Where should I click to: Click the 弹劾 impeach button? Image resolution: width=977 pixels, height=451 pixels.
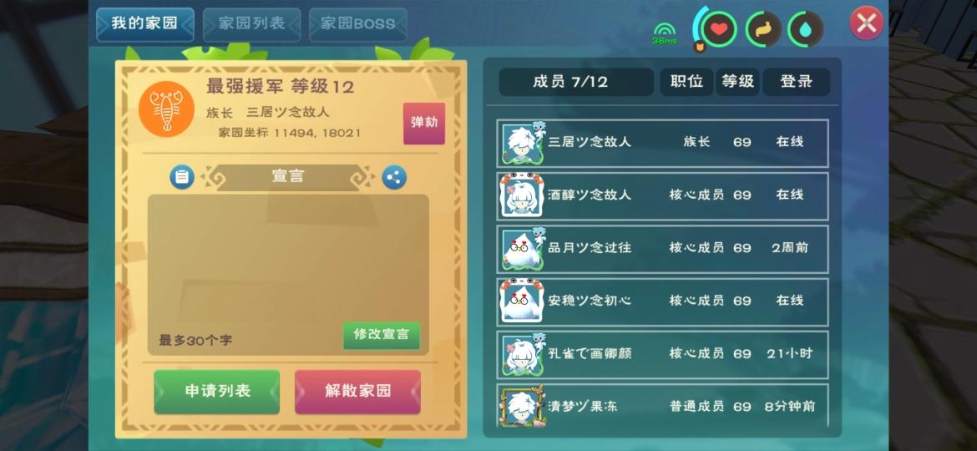coord(423,123)
